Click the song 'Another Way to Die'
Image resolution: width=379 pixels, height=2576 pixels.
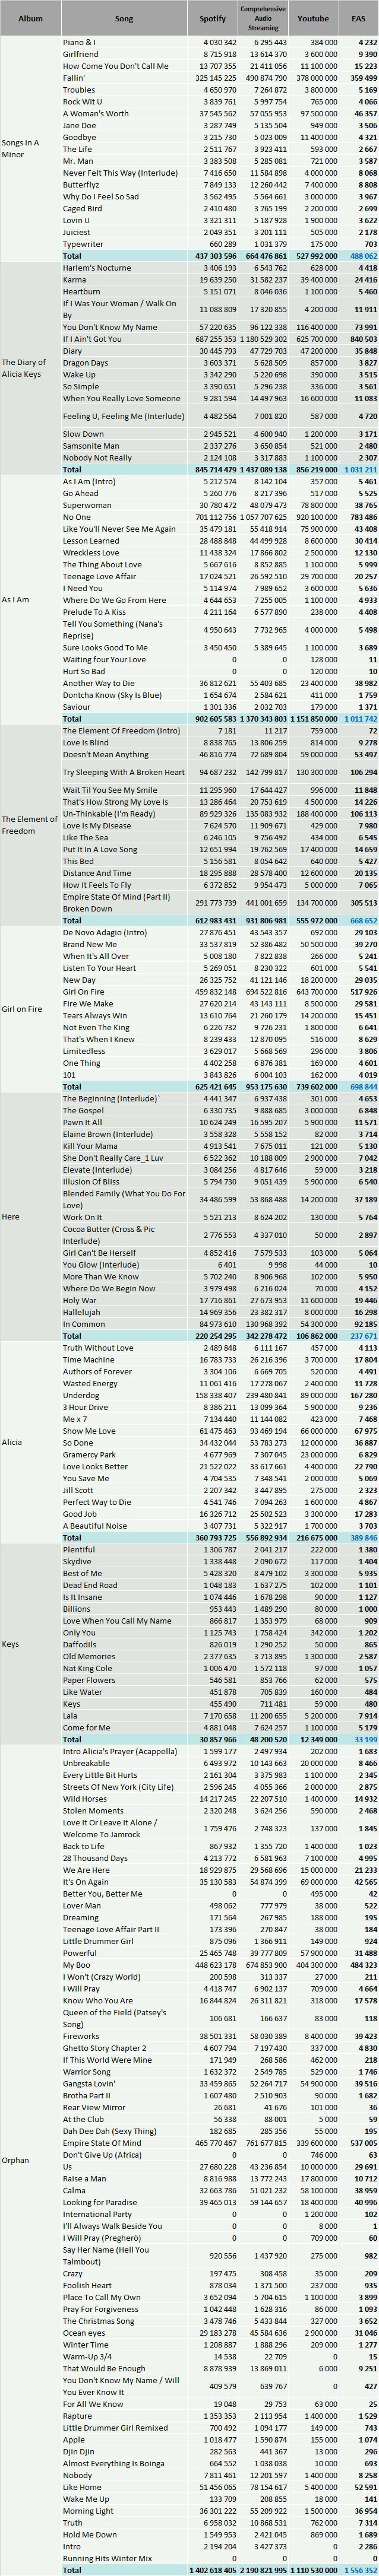(x=100, y=683)
